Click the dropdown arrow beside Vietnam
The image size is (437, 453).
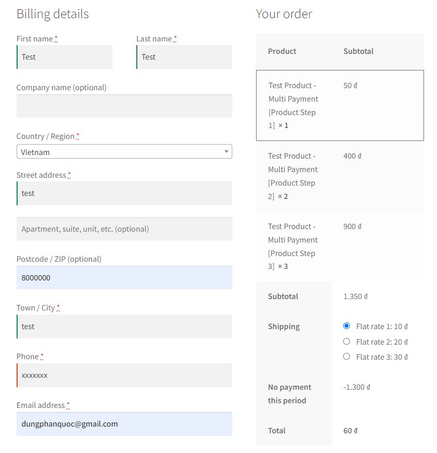227,152
